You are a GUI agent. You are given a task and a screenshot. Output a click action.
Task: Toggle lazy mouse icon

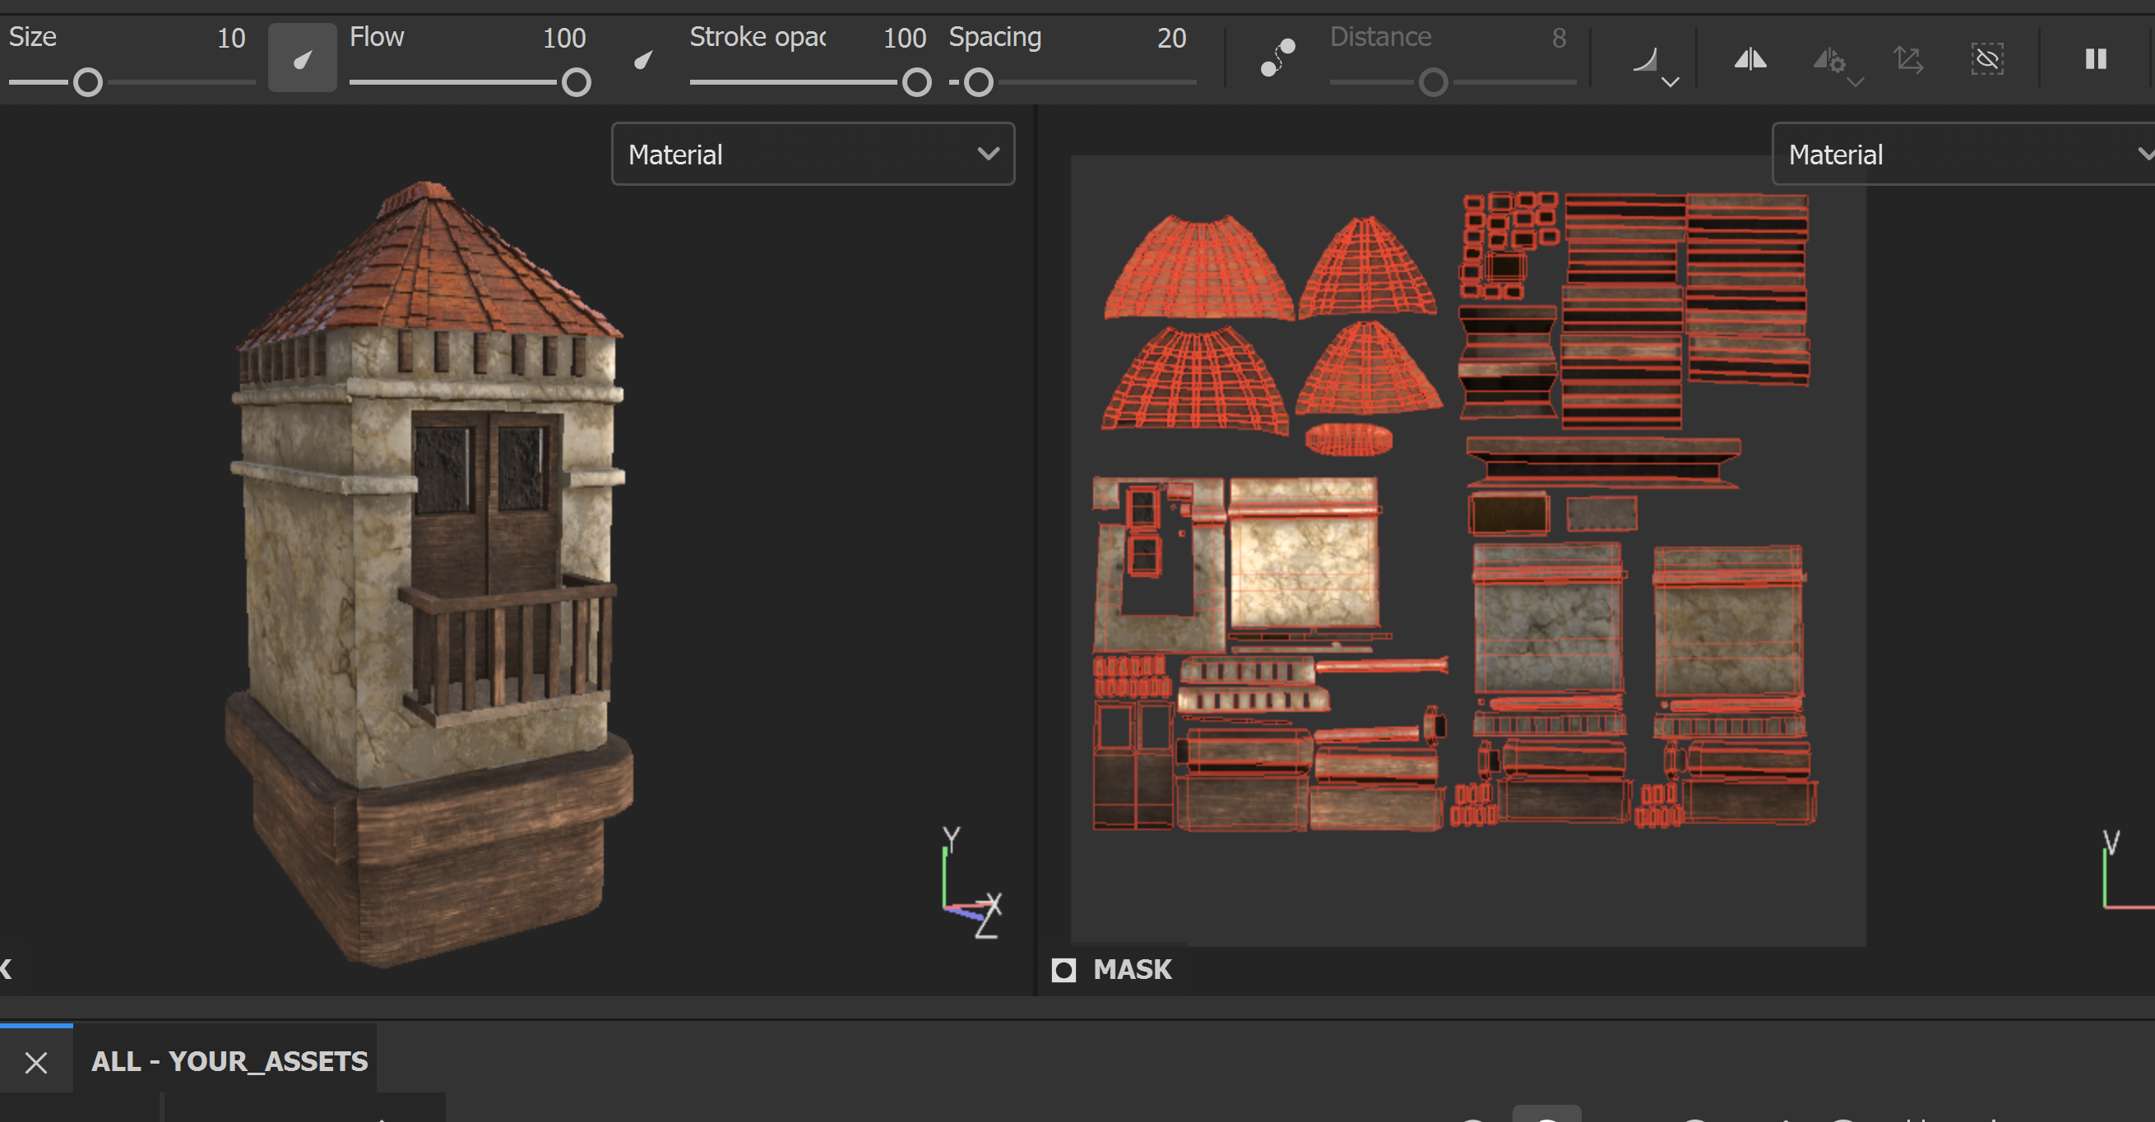1277,58
